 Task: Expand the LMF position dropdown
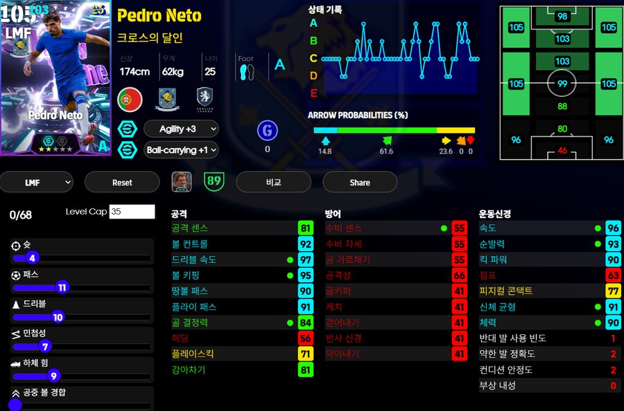[36, 182]
